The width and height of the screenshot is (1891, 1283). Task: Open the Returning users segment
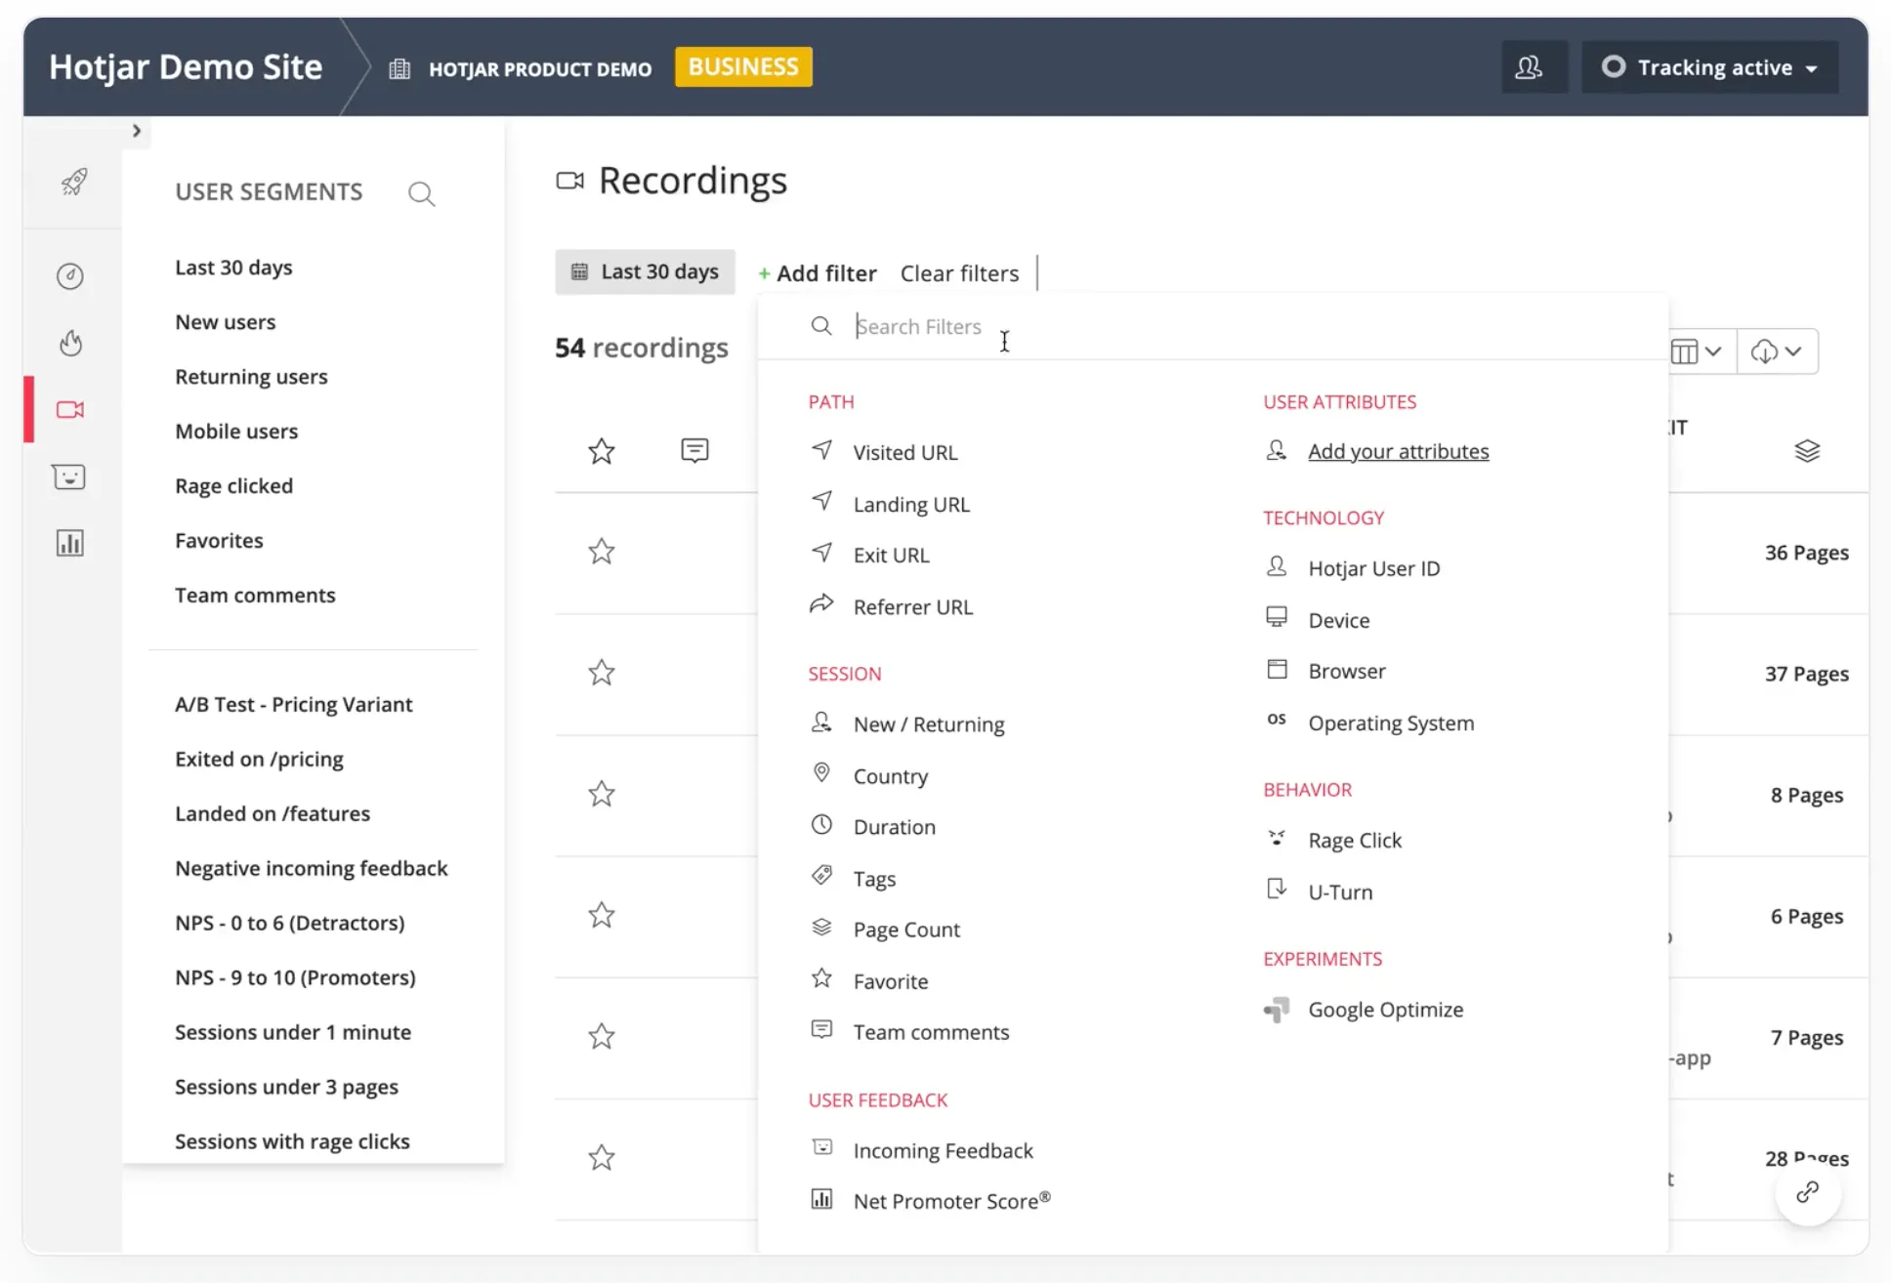(x=251, y=377)
